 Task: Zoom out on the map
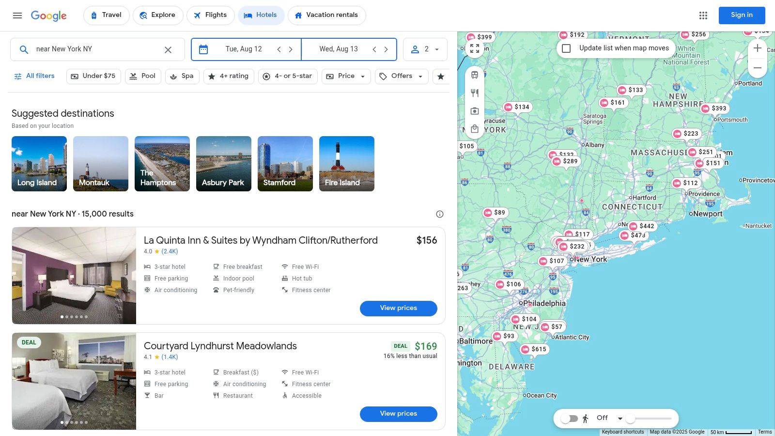click(758, 68)
